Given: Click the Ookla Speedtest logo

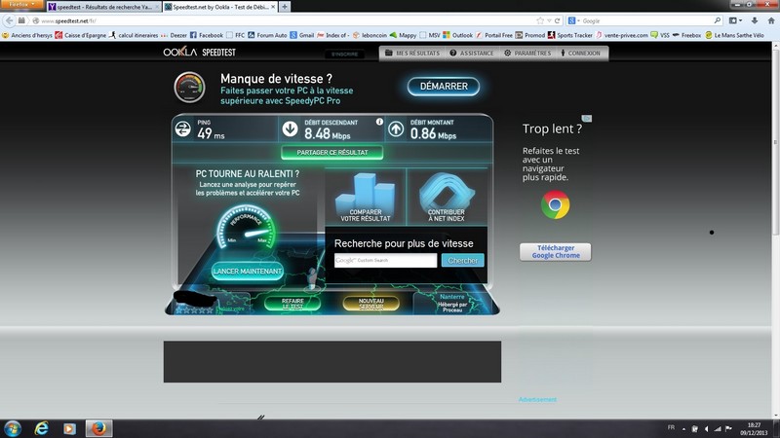Looking at the screenshot, I should (x=200, y=53).
